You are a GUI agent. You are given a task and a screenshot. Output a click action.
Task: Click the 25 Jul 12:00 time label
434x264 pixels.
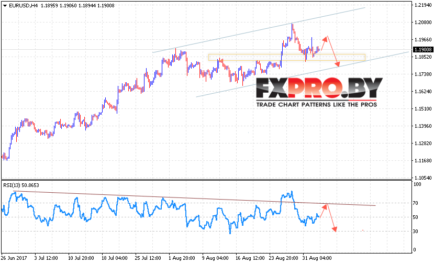[148, 258]
